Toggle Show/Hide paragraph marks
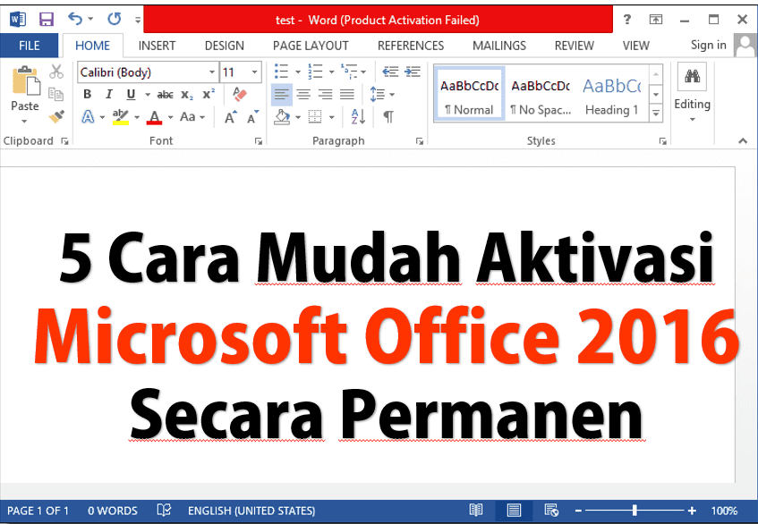Viewport: 758px width, 524px height. click(x=388, y=116)
